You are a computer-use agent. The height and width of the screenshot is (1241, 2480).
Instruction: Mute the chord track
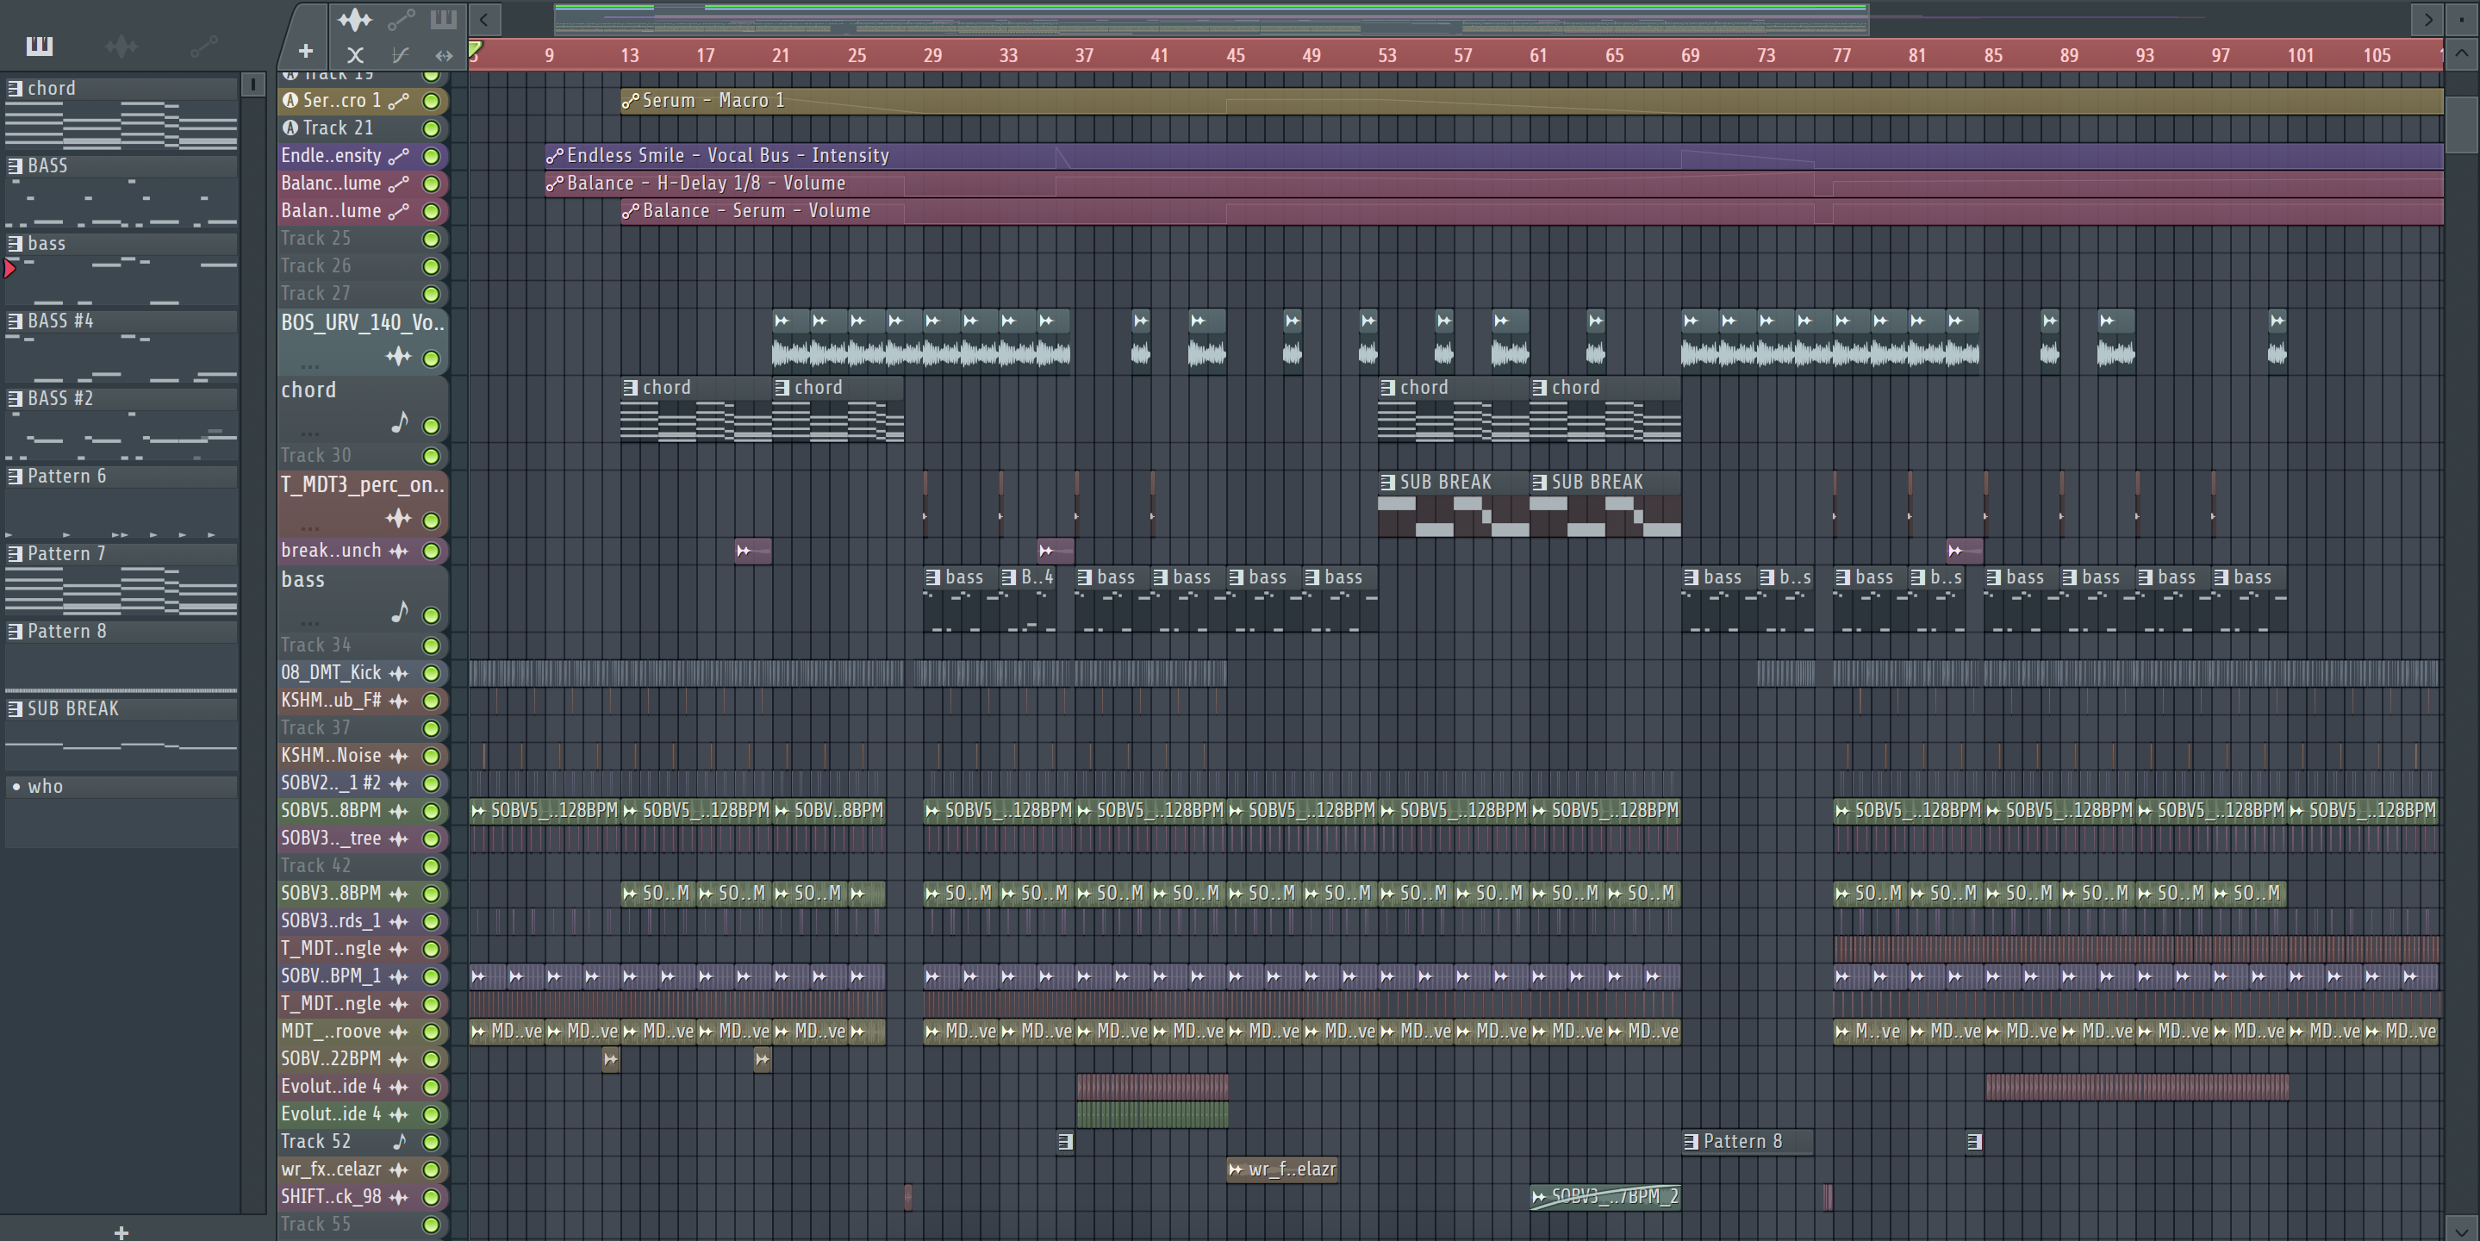(x=432, y=426)
